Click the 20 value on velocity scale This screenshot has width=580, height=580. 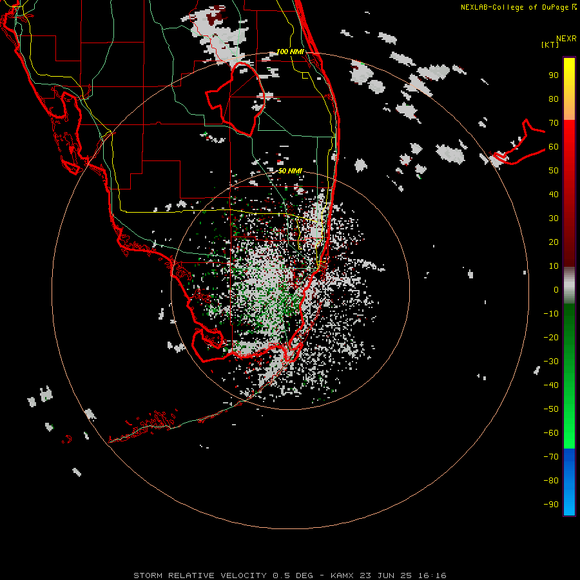[554, 242]
